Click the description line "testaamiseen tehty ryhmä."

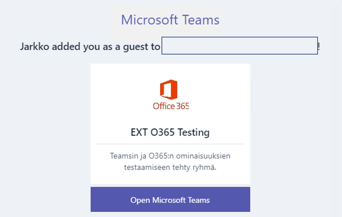pos(170,168)
